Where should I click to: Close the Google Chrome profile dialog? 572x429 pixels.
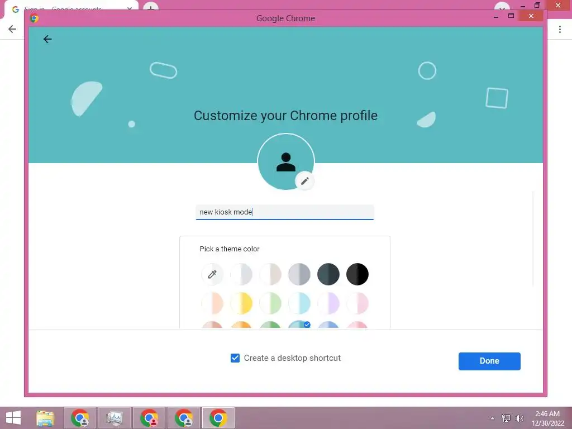coord(531,16)
